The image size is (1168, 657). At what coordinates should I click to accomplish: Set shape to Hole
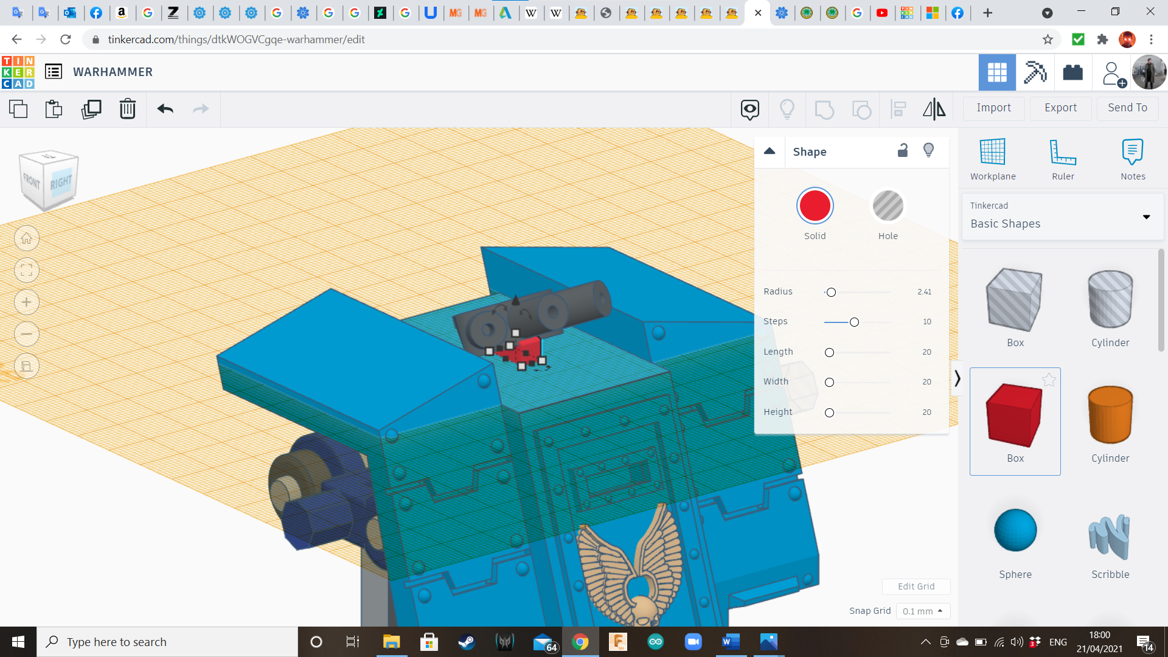point(888,206)
